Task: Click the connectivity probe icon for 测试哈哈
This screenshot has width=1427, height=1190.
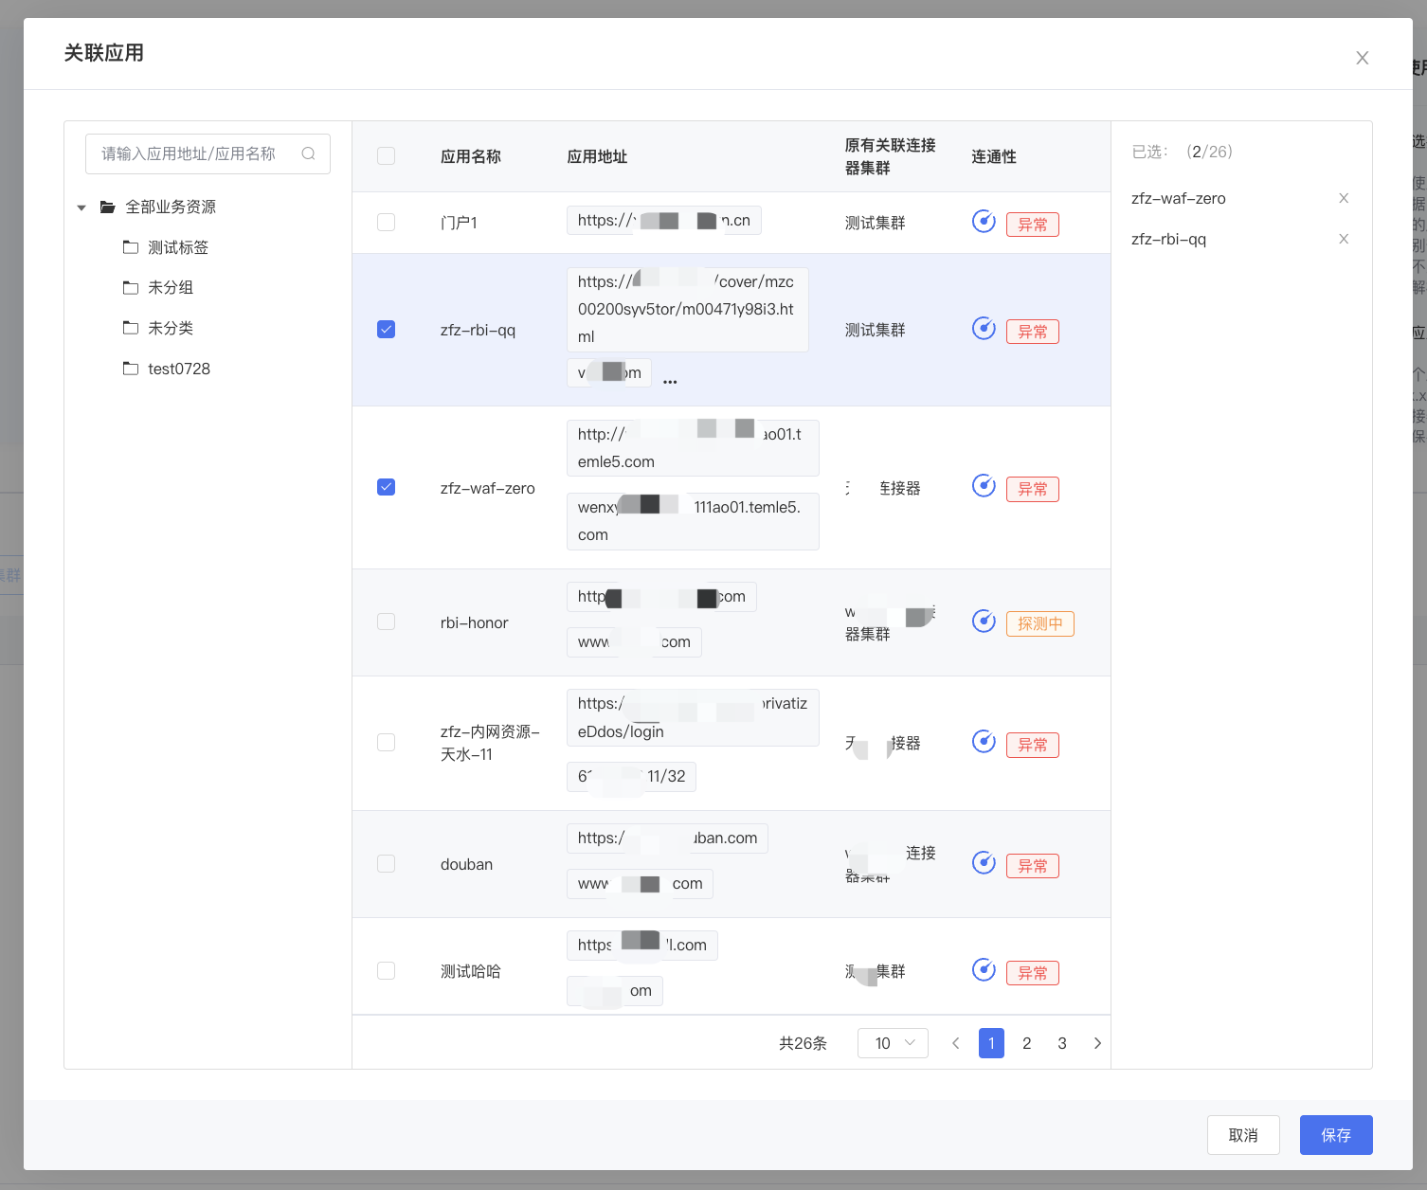Action: tap(984, 970)
